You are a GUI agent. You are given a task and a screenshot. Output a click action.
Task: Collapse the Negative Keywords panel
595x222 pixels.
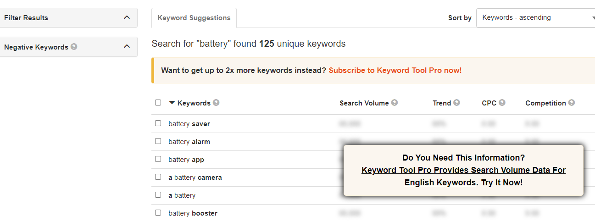127,46
